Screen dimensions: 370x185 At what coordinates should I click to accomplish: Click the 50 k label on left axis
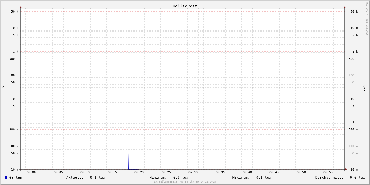(x=15, y=12)
